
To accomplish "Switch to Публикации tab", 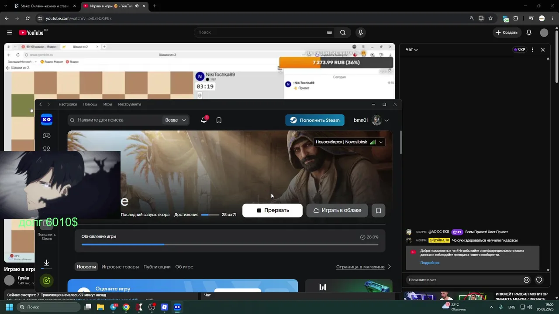I will tap(157, 267).
